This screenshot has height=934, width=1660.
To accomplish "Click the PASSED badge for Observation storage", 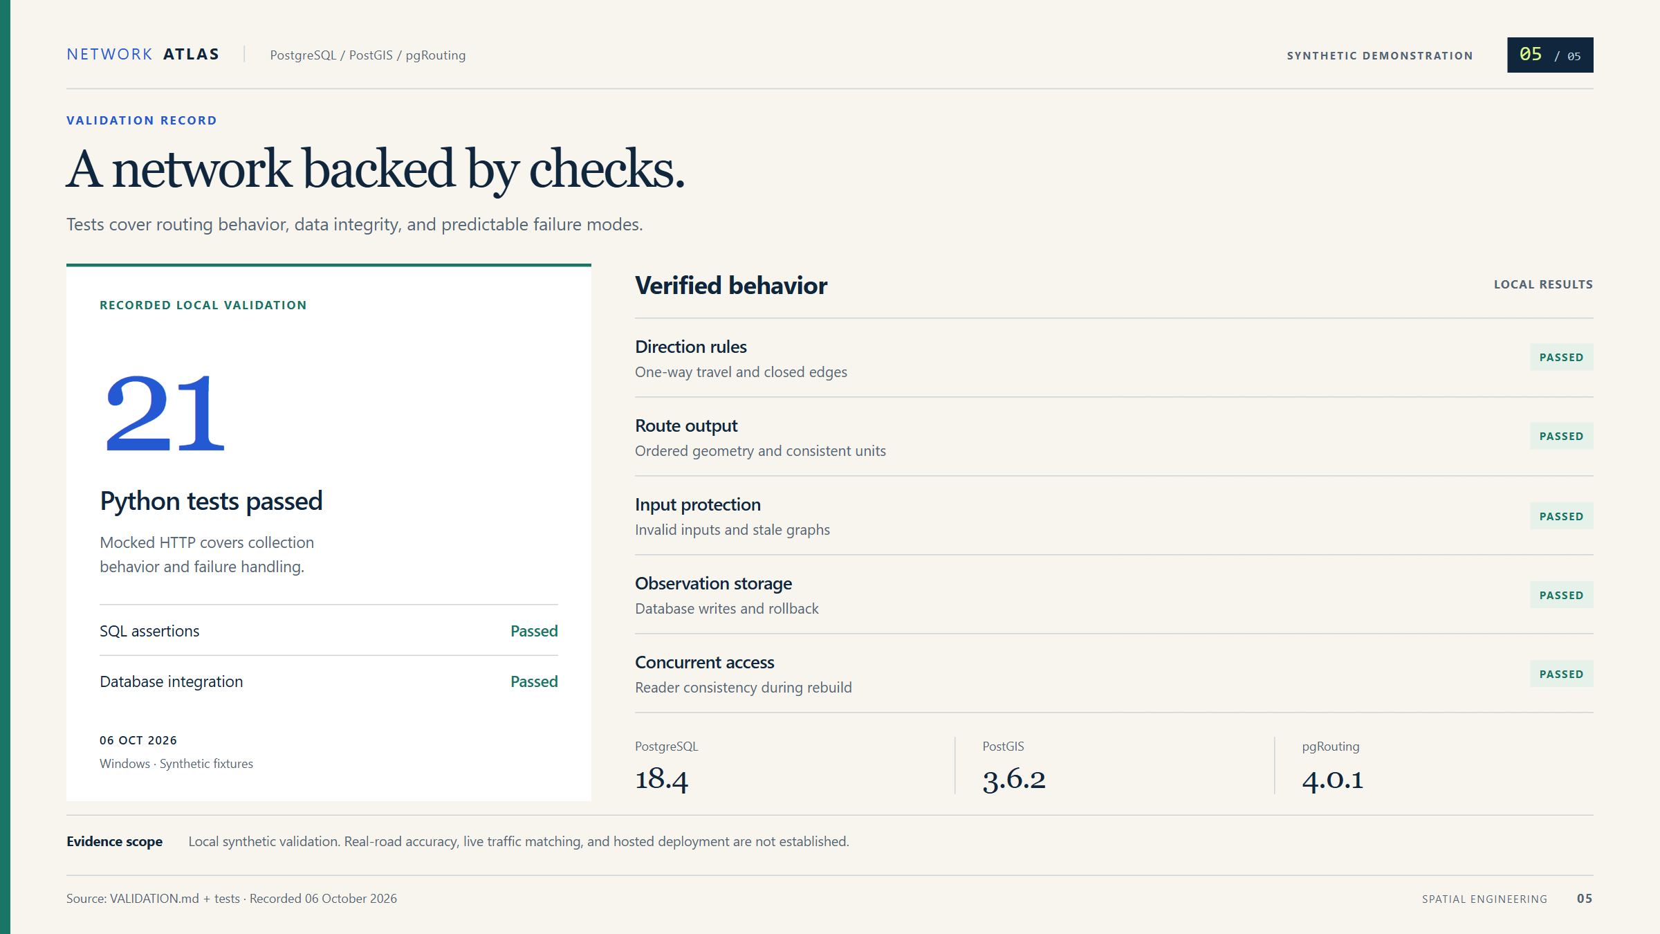I will [x=1561, y=595].
